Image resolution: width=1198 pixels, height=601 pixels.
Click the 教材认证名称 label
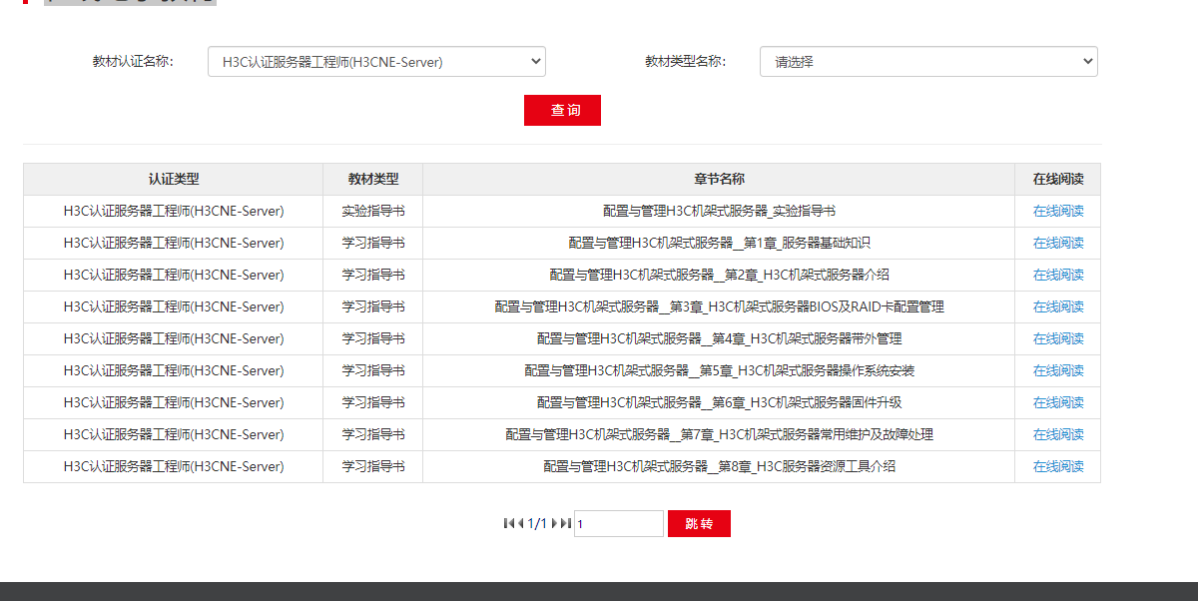point(133,62)
